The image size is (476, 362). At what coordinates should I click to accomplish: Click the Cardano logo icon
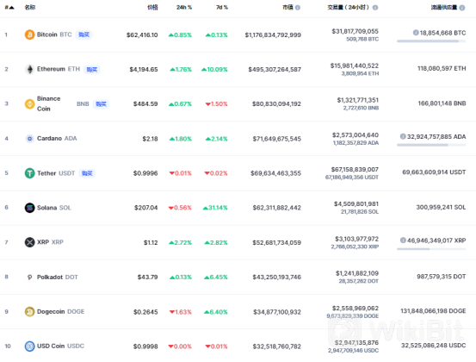click(29, 139)
